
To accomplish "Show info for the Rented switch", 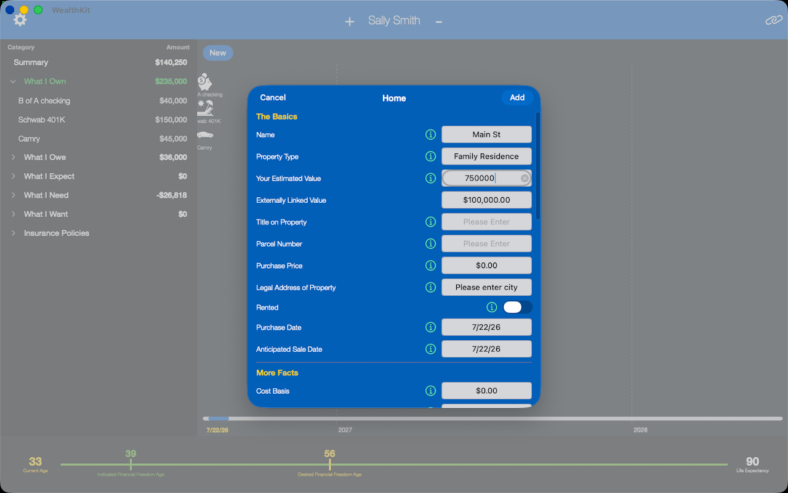I will point(492,307).
